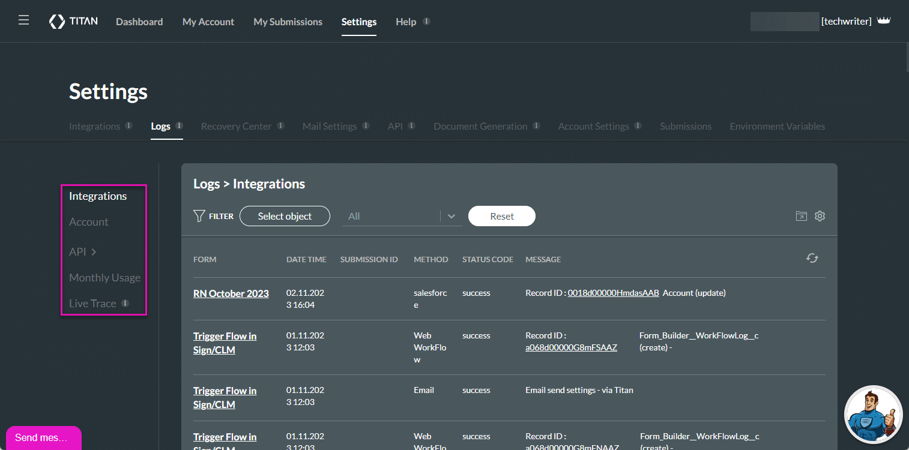Click the info badge next to Help
The height and width of the screenshot is (450, 909).
point(426,20)
